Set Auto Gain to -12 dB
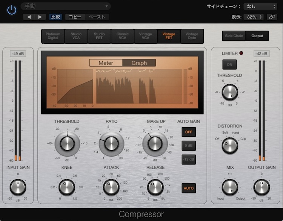 pos(189,159)
